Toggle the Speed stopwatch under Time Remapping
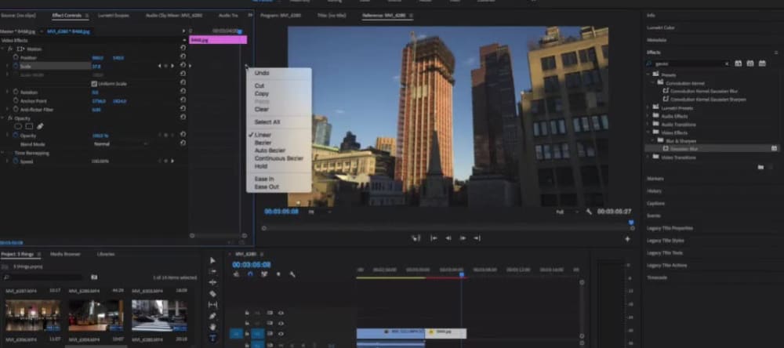The height and width of the screenshot is (348, 784). point(16,161)
